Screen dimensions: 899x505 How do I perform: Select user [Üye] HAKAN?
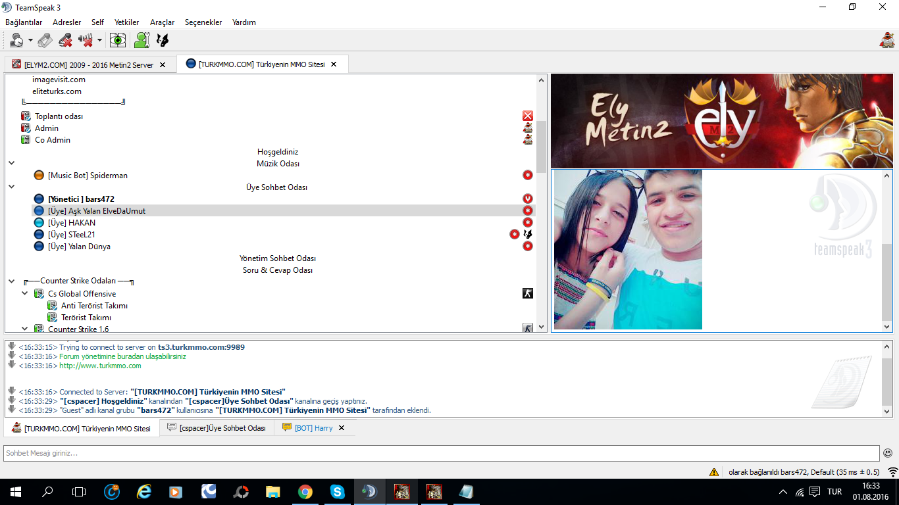(72, 223)
